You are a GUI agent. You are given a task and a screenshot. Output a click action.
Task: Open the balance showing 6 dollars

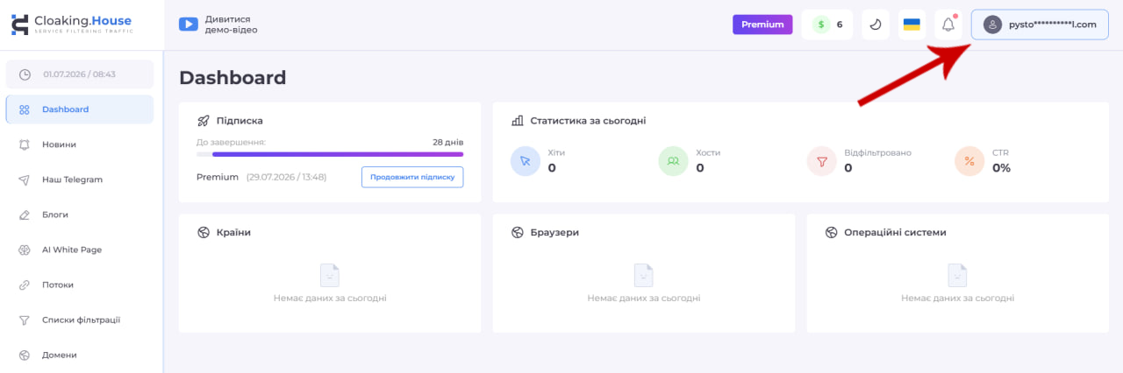(x=828, y=25)
